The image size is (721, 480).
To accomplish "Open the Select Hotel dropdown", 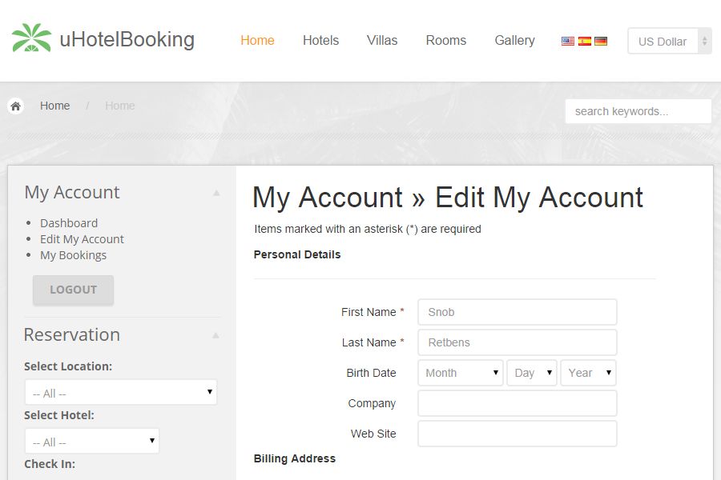I will click(91, 442).
